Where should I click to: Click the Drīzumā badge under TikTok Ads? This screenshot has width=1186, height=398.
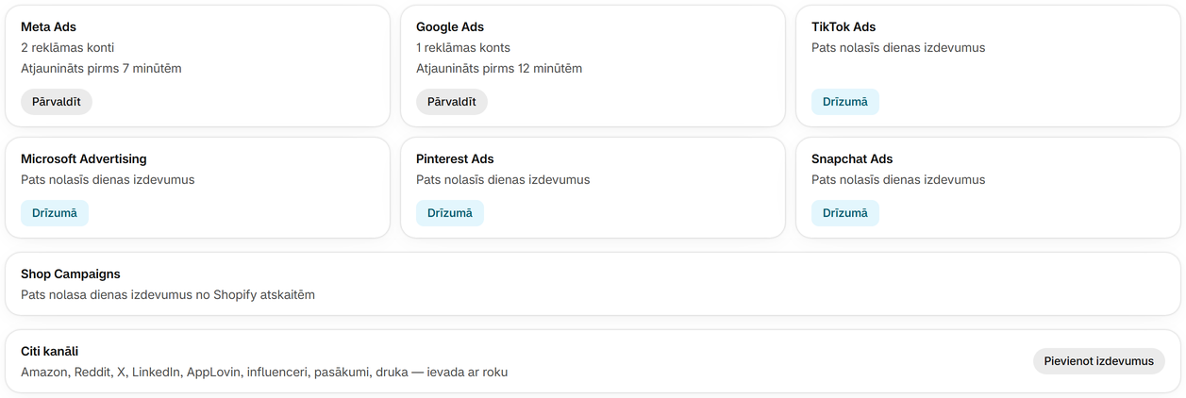point(845,102)
